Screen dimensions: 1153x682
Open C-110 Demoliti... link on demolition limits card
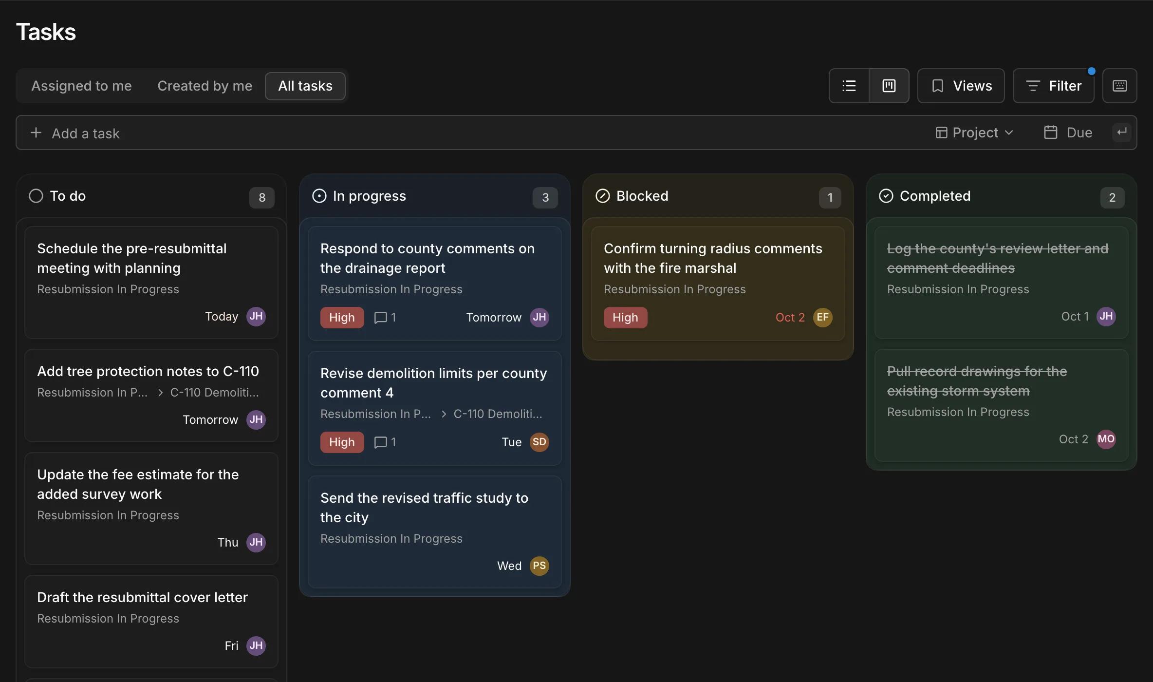(498, 414)
